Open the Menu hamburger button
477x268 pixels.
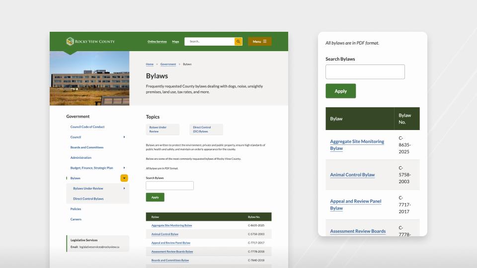pyautogui.click(x=259, y=41)
